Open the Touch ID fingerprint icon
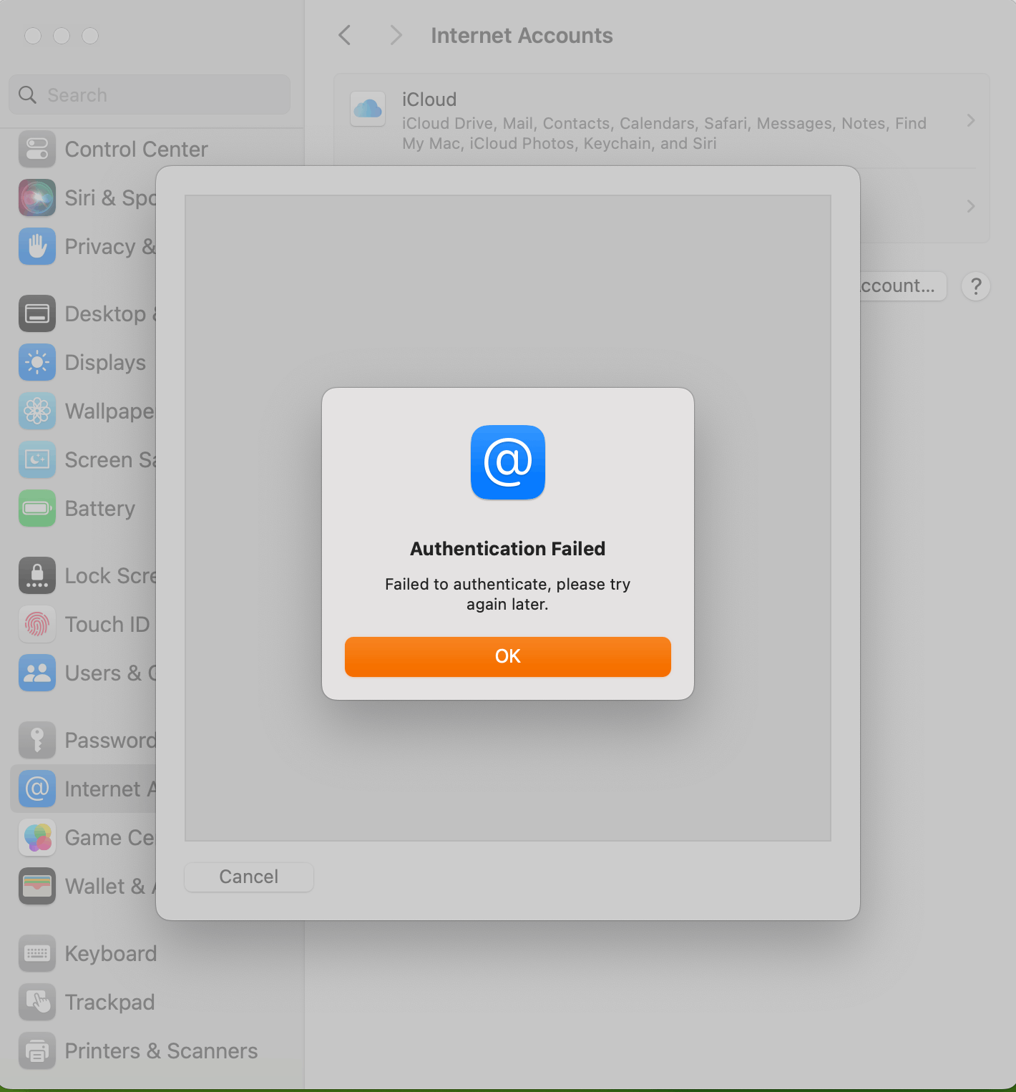Screen dimensions: 1016x1092 37,624
